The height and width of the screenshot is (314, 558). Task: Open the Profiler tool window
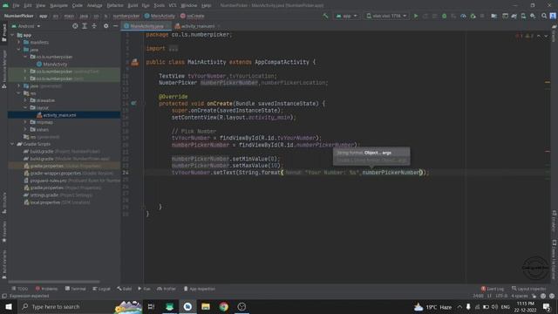[x=167, y=289]
